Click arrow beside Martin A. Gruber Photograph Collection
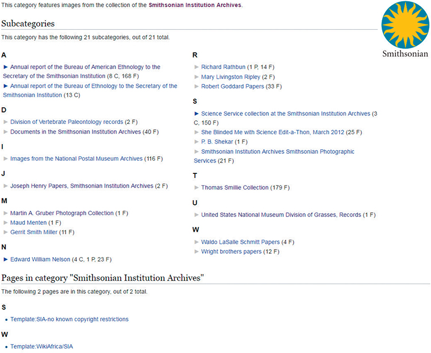Screen dimensions: 431x353 (x=6, y=213)
